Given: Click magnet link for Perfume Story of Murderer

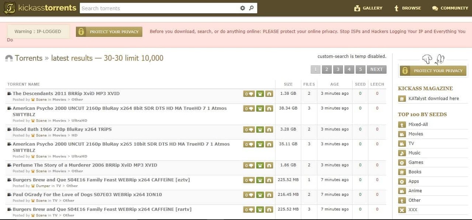Looking at the screenshot, I should [x=269, y=165].
